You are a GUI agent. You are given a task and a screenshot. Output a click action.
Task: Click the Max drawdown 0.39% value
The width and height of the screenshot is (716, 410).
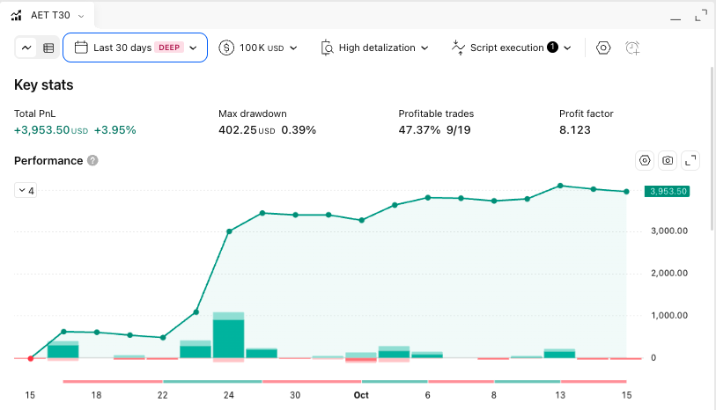point(299,130)
